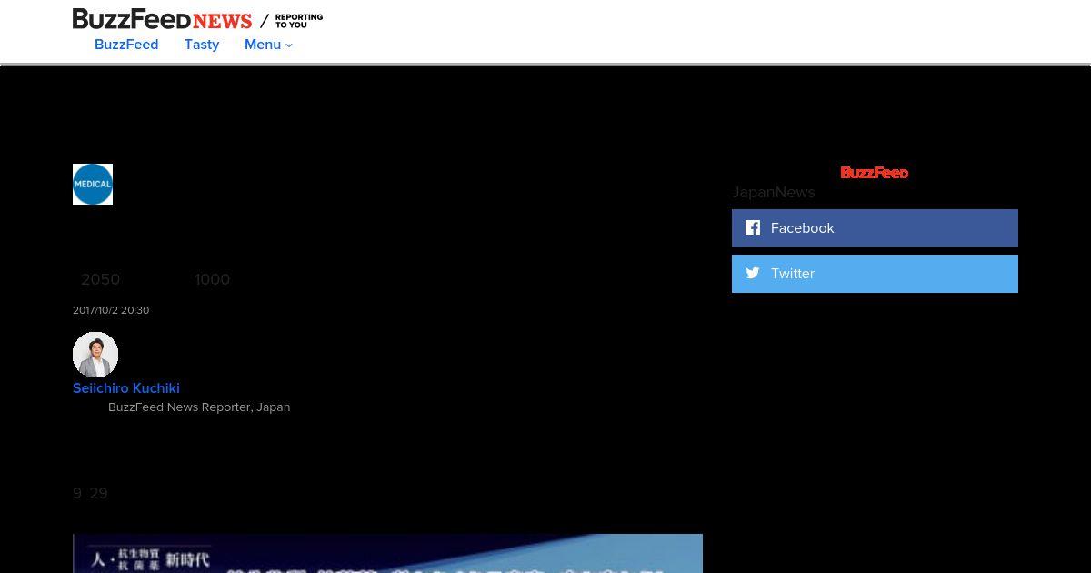Click the 'Reporting To You' tagline
The height and width of the screenshot is (573, 1091).
click(x=299, y=21)
